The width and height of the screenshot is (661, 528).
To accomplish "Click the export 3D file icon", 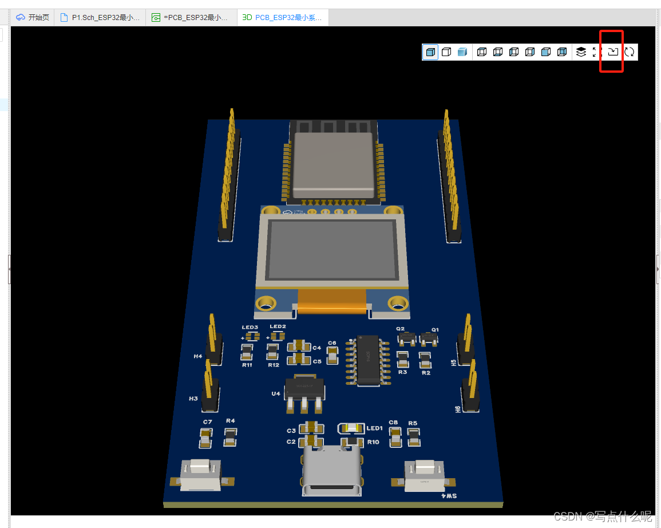I will 613,52.
